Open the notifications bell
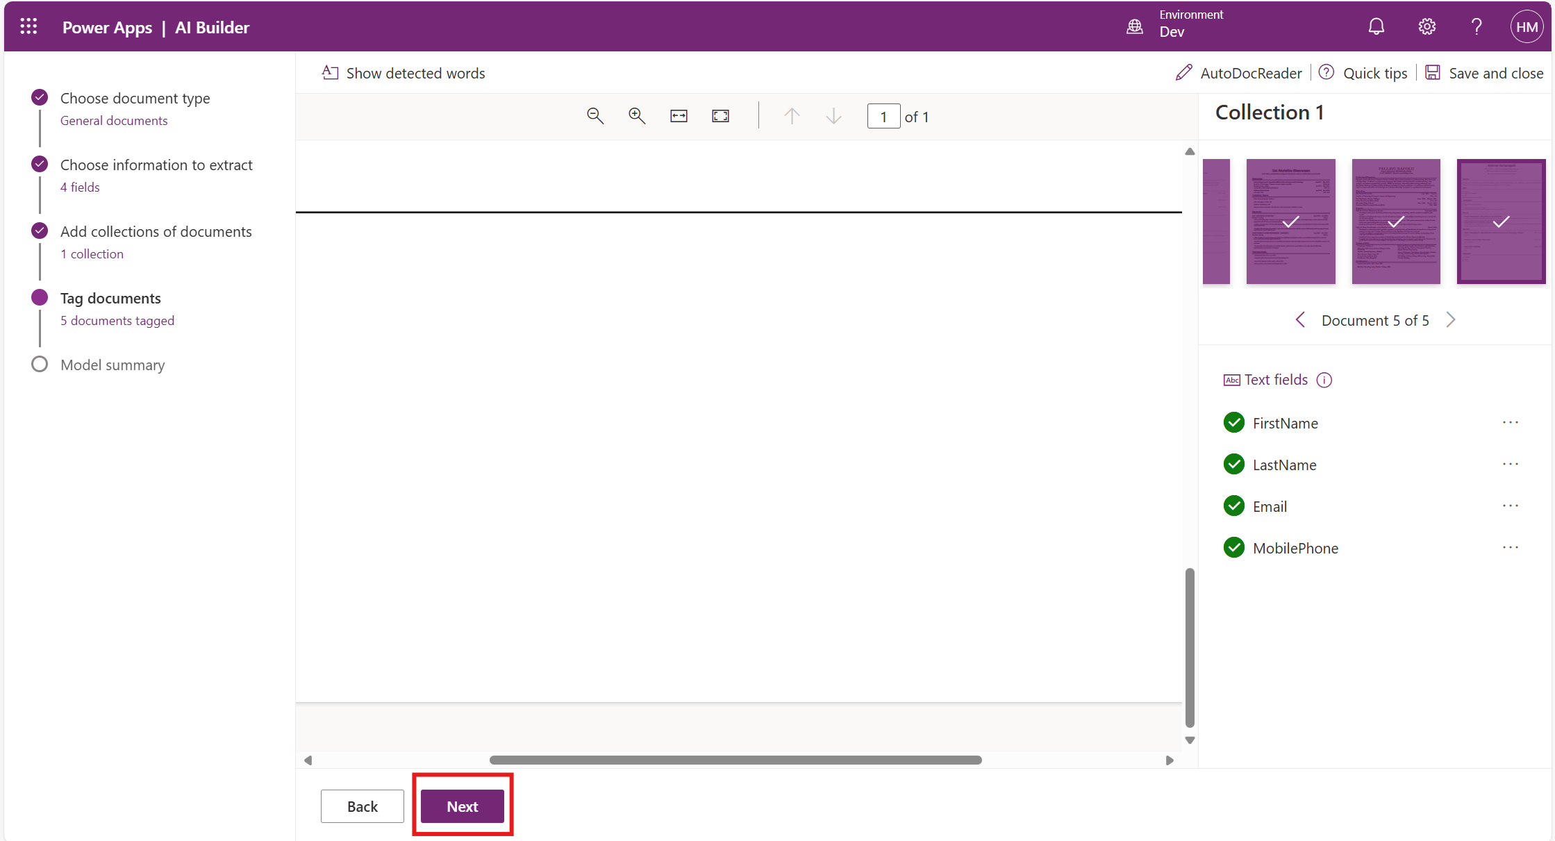Screen dimensions: 1555x841 click(x=1376, y=27)
